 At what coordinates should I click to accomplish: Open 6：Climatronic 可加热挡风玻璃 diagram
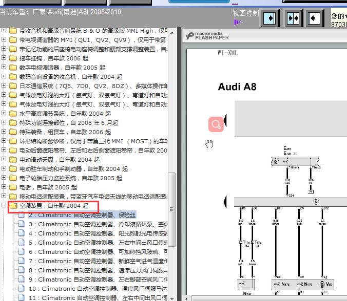(98, 252)
